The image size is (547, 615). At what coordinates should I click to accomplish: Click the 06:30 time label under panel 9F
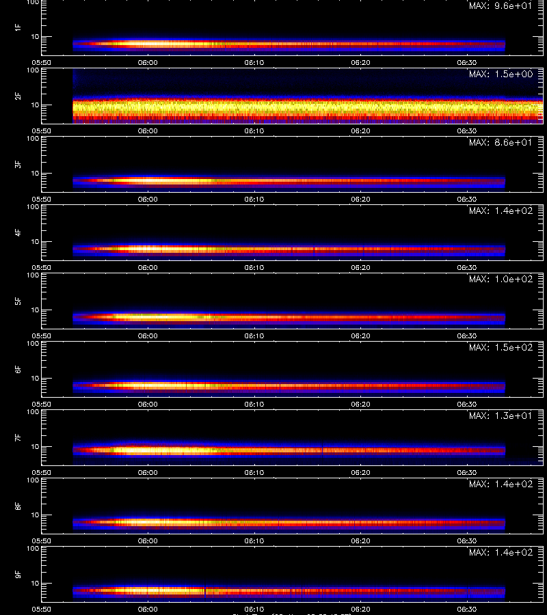(x=466, y=609)
